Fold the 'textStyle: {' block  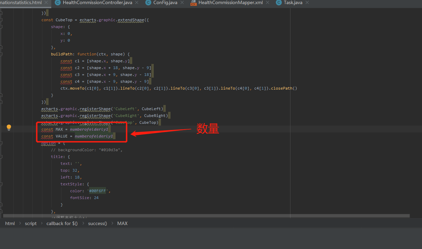(x=2, y=184)
